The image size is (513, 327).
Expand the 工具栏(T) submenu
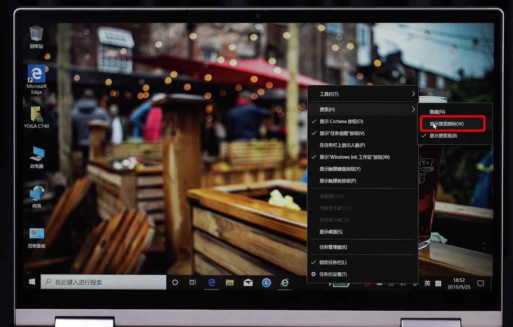click(x=362, y=94)
